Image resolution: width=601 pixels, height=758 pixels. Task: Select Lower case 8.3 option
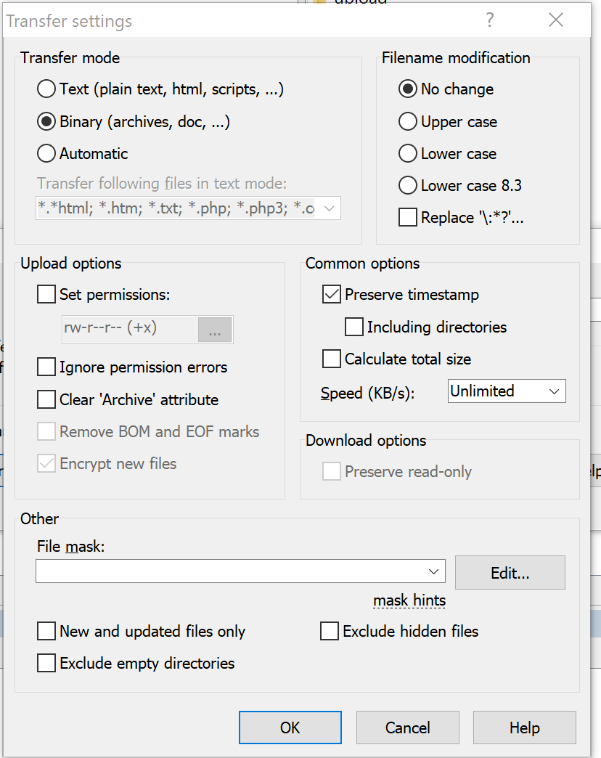pos(408,185)
